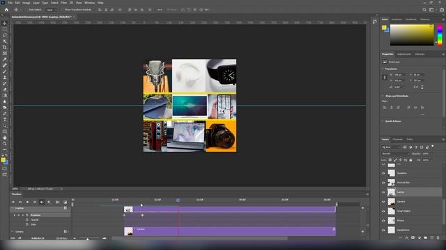Open the Image menu
Image resolution: width=446 pixels, height=250 pixels.
26,3
